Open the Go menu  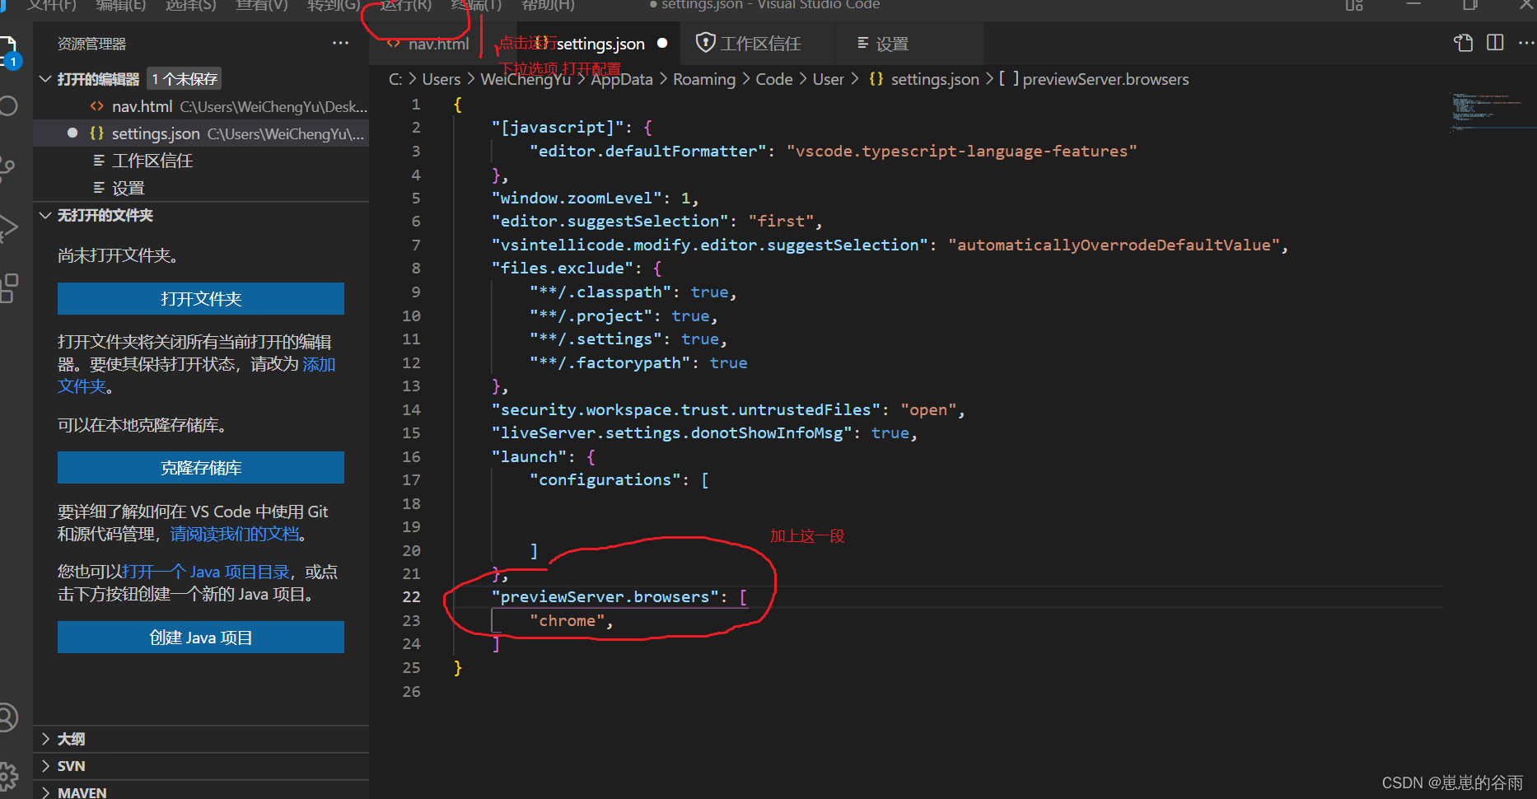coord(334,5)
